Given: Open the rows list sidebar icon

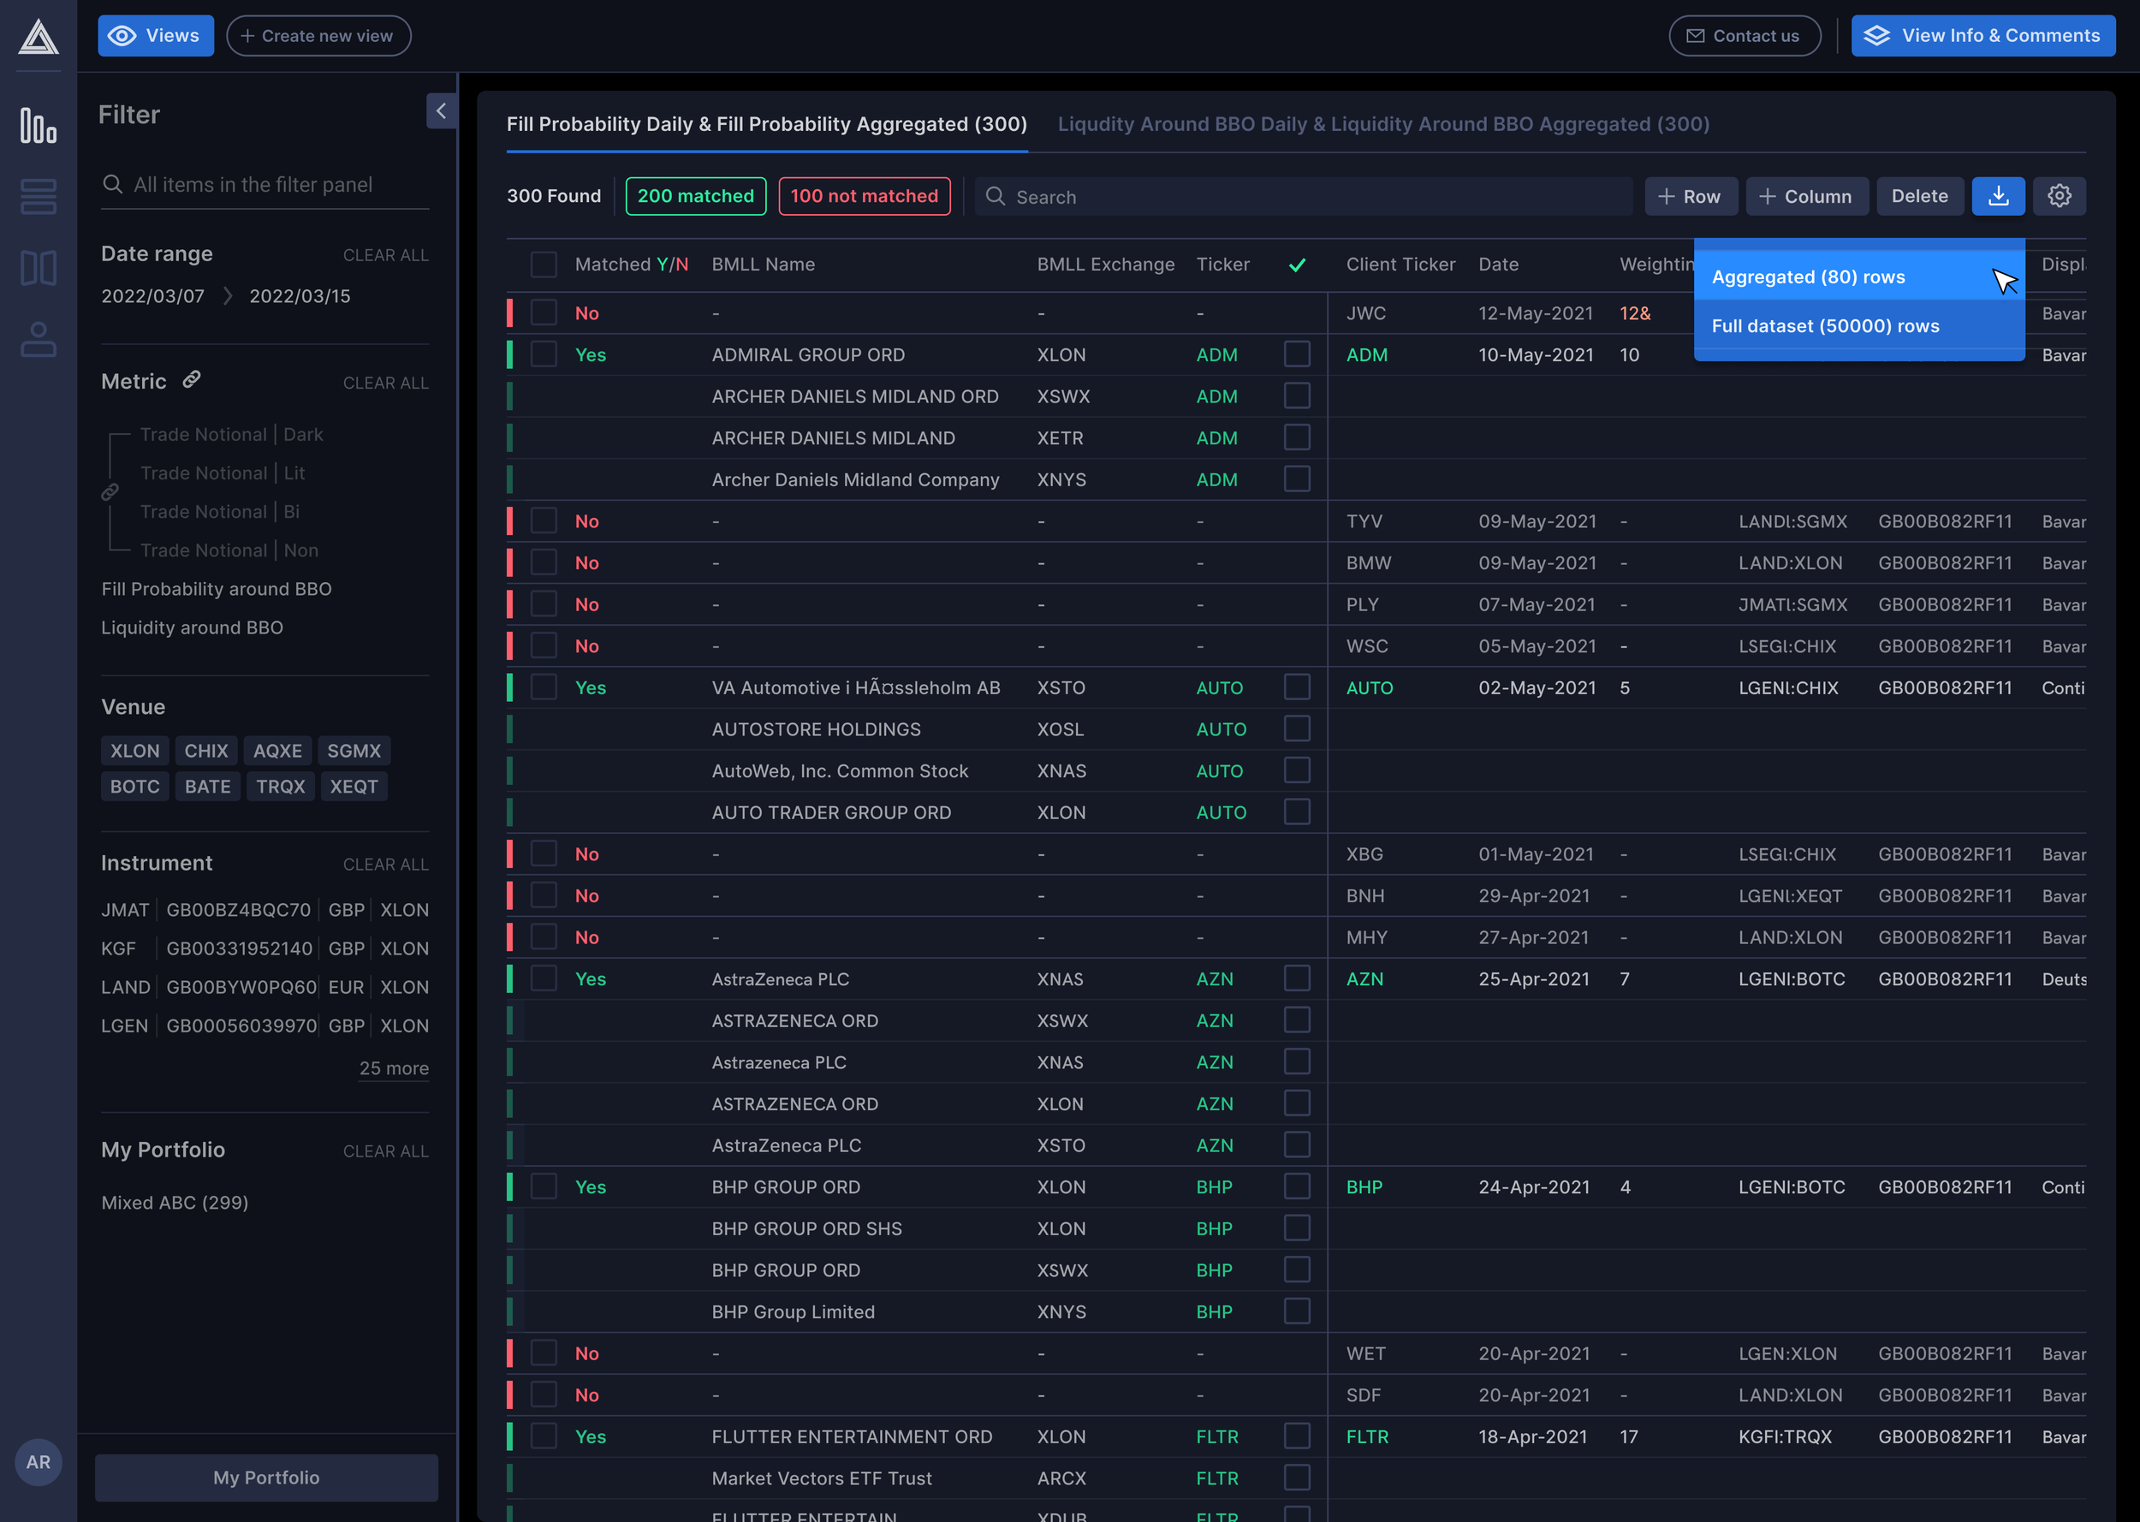Looking at the screenshot, I should [x=39, y=197].
